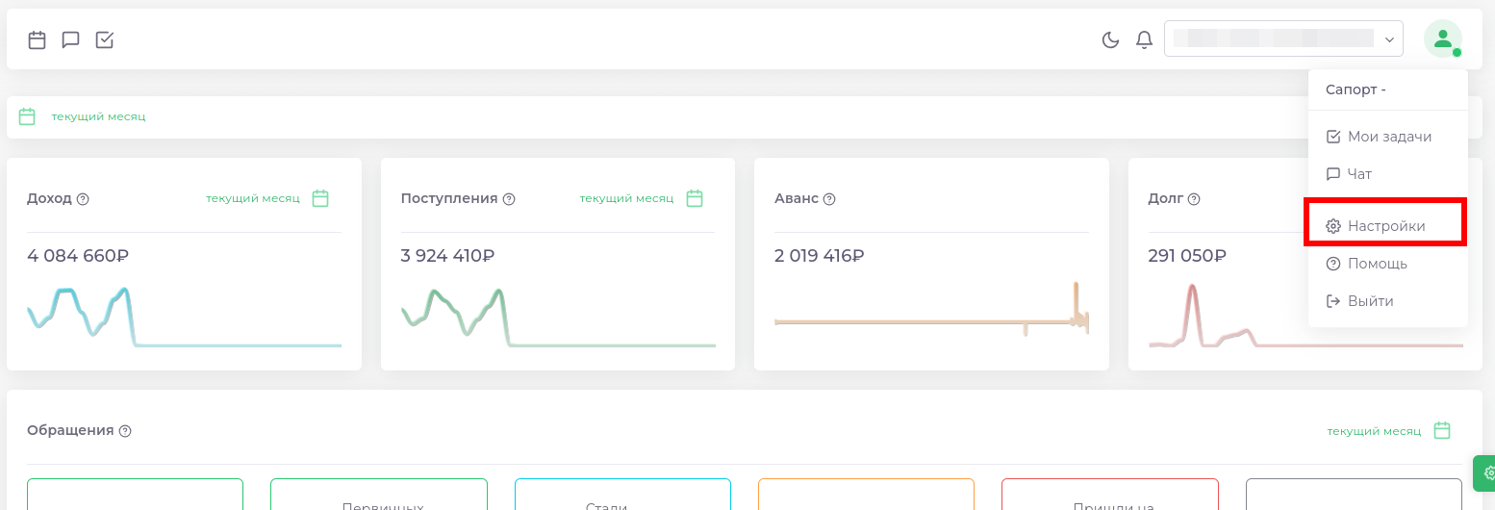Click Помощь in the user menu
Image resolution: width=1495 pixels, height=510 pixels.
click(1377, 264)
